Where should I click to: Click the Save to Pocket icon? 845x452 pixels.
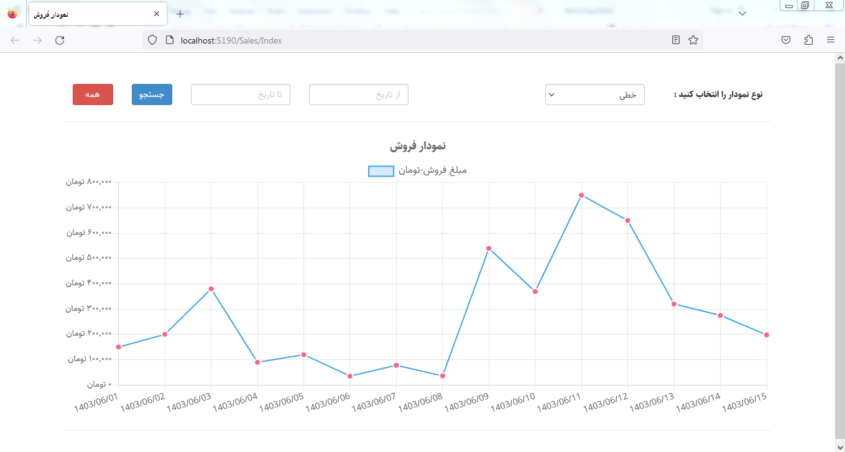point(786,40)
